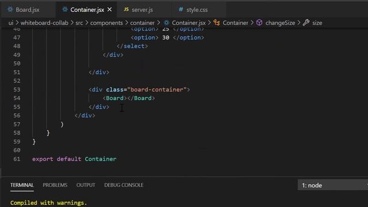Click the closing </div> on line 56
The image size is (368, 207).
tap(85, 116)
